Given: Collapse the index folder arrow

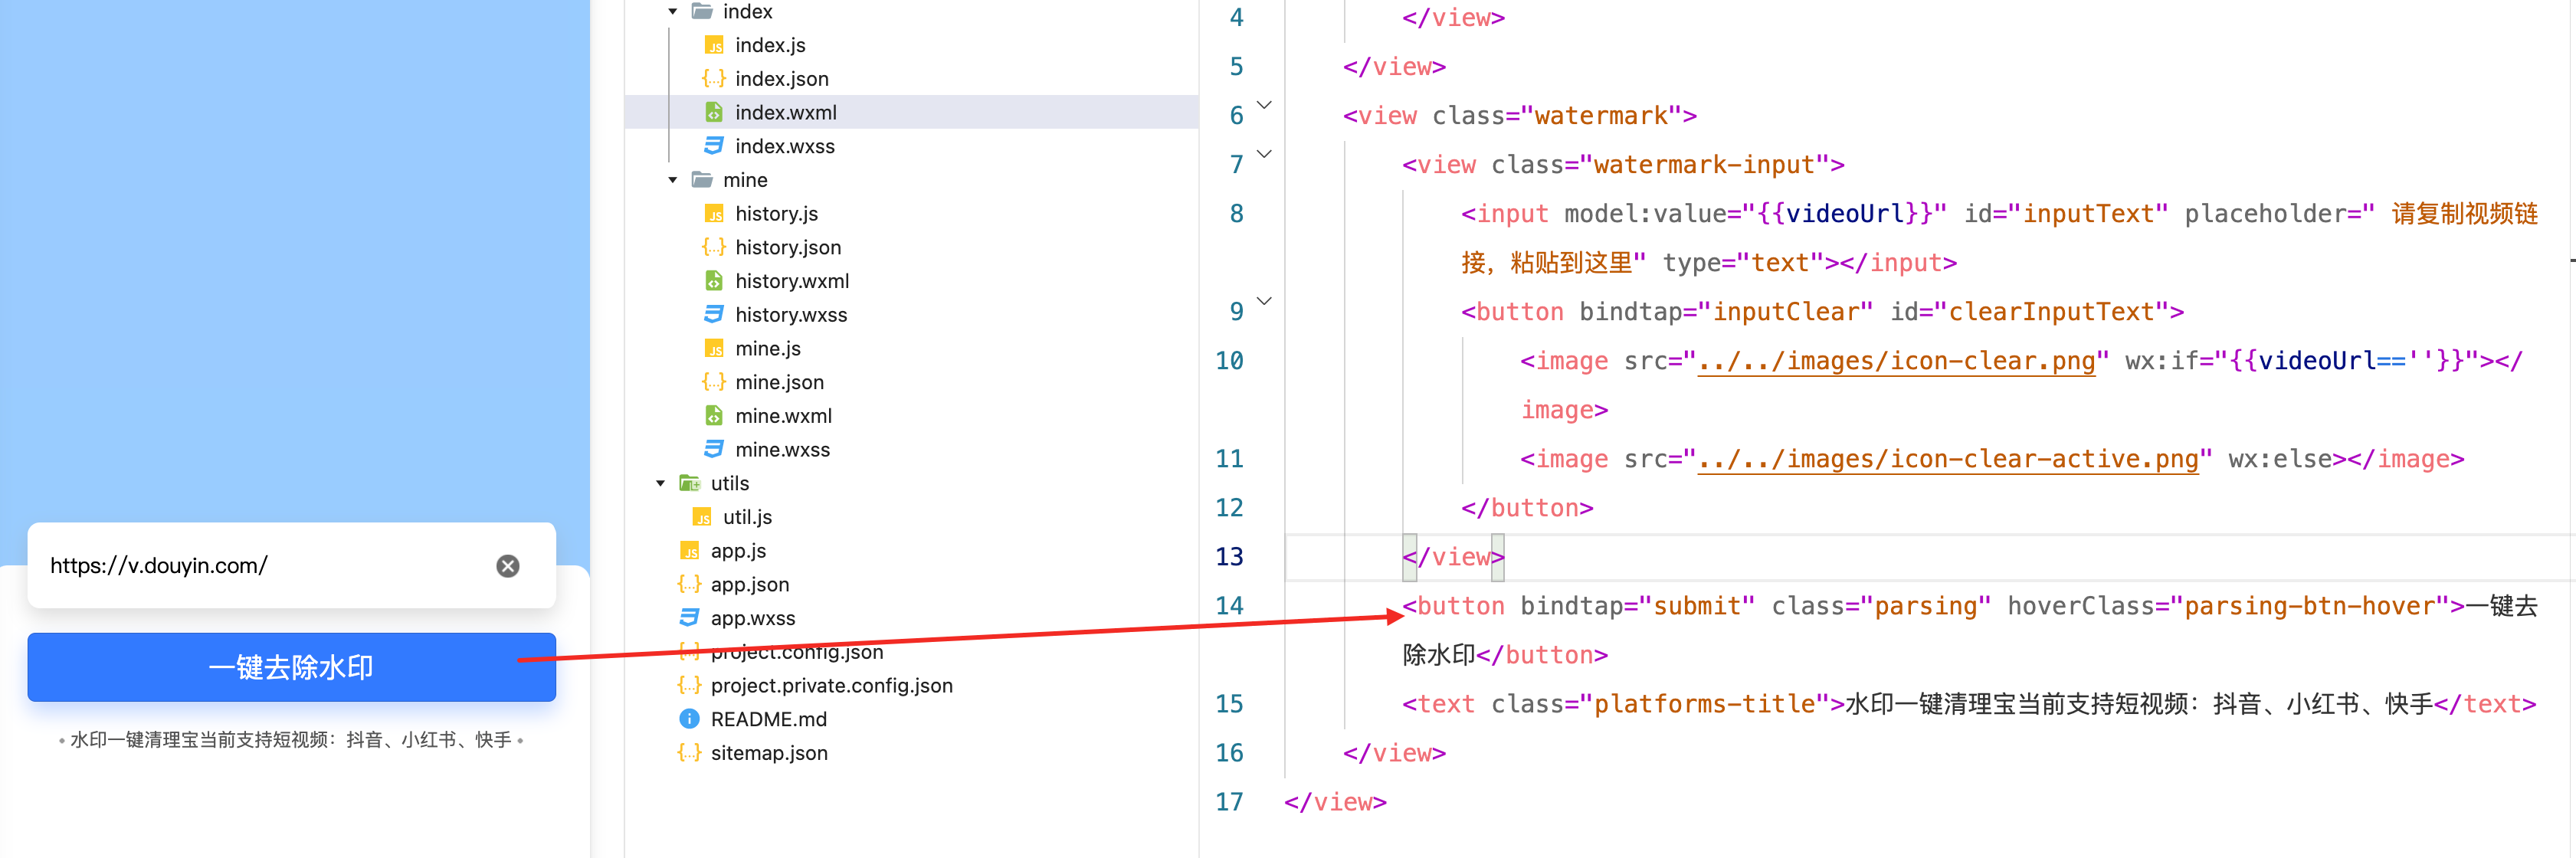Looking at the screenshot, I should pos(673,12).
